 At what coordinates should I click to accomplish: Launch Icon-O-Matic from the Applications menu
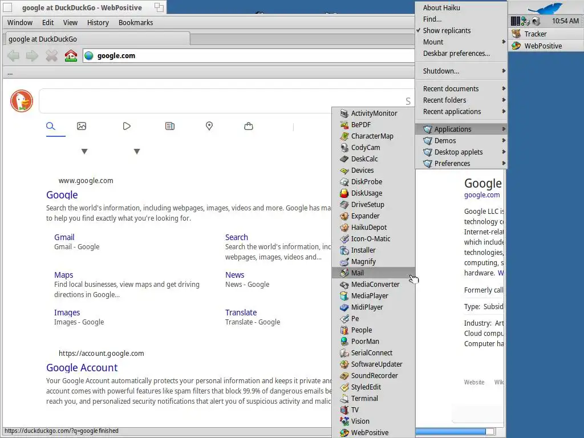tap(373, 239)
